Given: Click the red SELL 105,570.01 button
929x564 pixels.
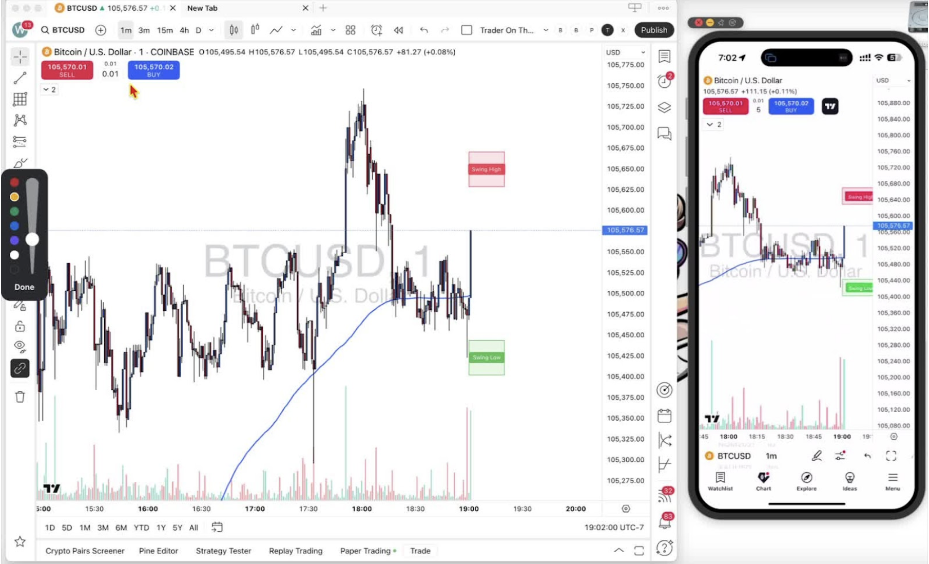Looking at the screenshot, I should click(x=67, y=70).
